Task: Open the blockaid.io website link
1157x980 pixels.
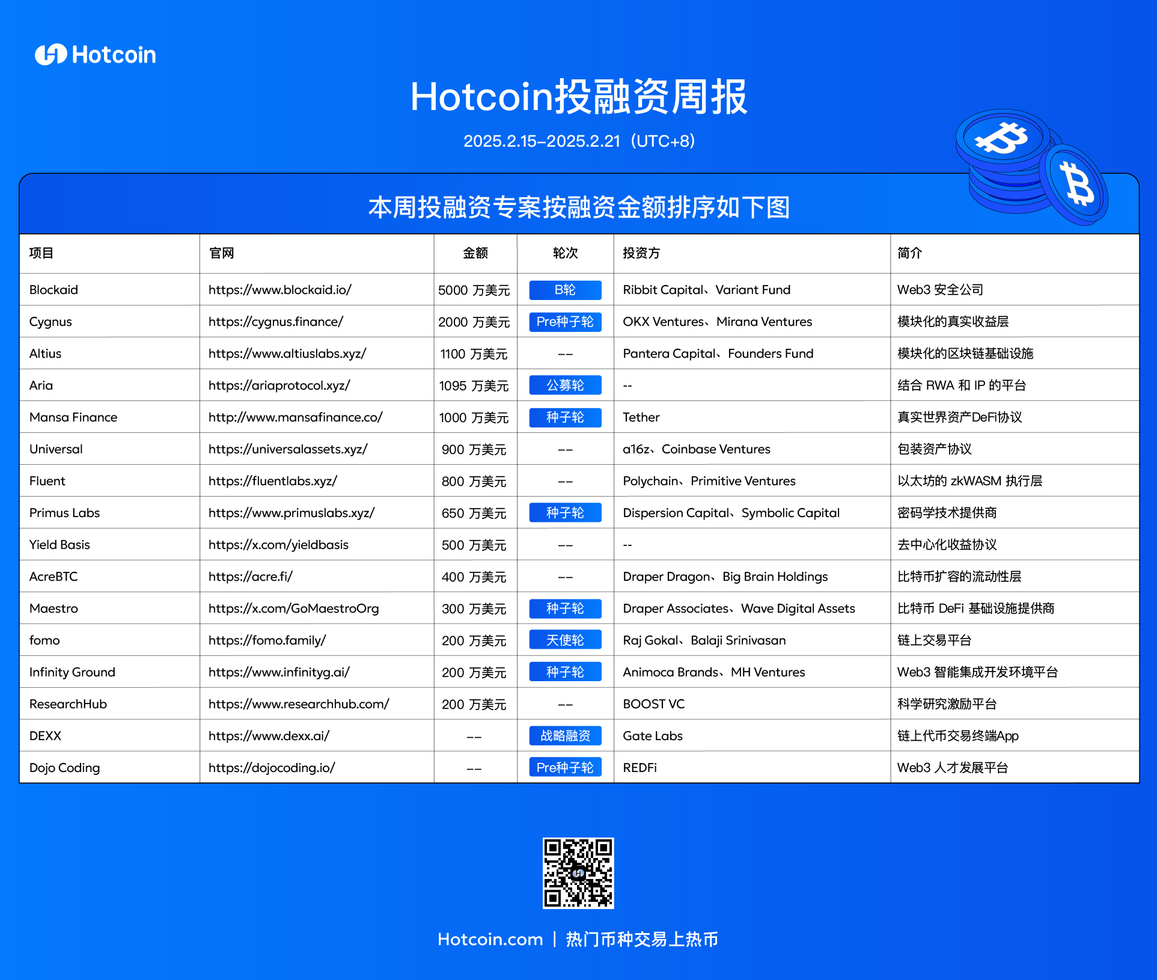Action: (x=280, y=290)
